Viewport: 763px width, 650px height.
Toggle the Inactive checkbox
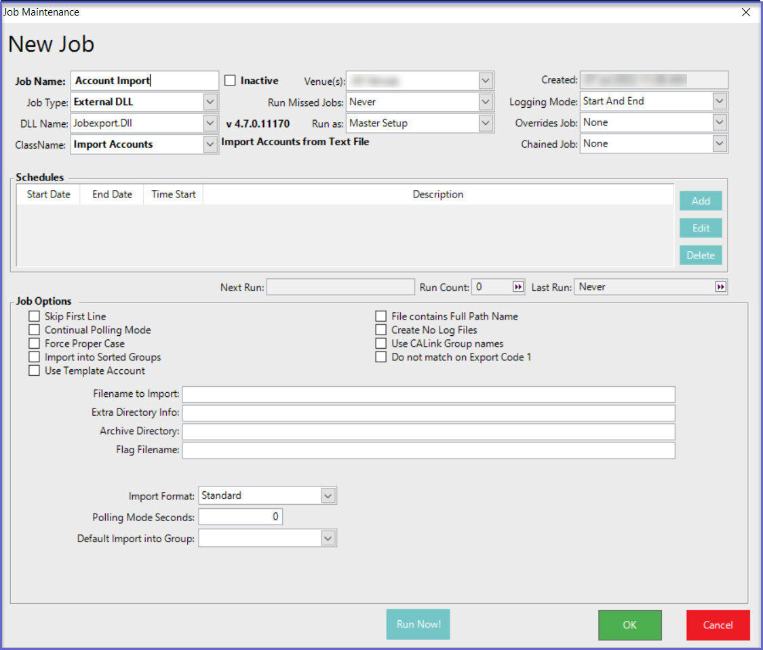tap(230, 81)
